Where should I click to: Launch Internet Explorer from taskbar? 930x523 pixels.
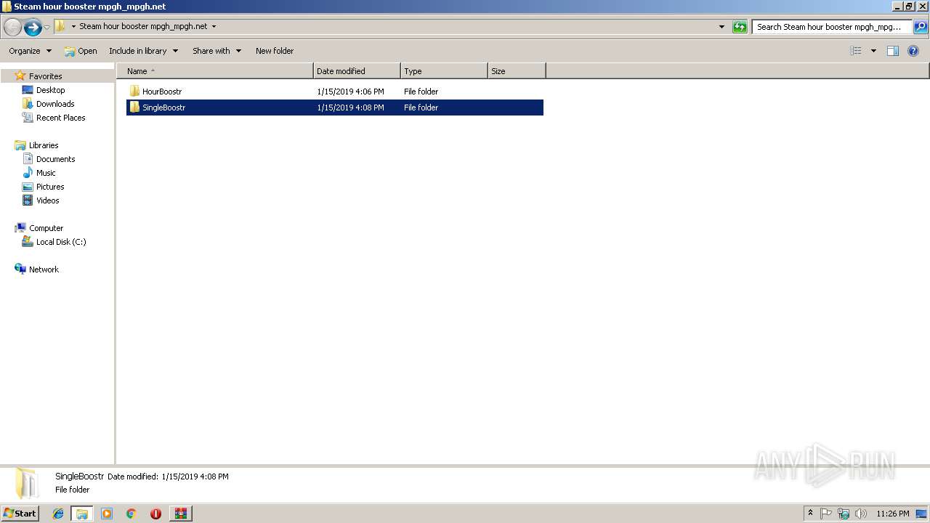point(58,514)
